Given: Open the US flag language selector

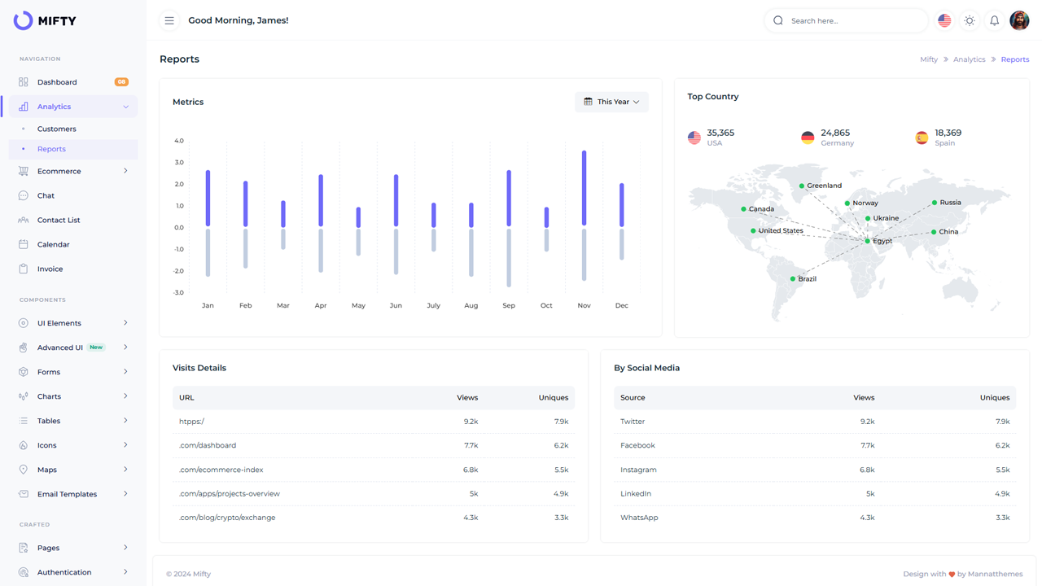Looking at the screenshot, I should coord(943,20).
